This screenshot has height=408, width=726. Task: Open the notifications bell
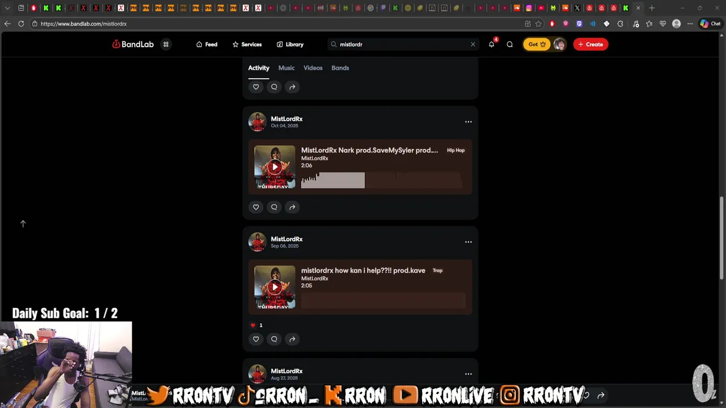[x=491, y=44]
